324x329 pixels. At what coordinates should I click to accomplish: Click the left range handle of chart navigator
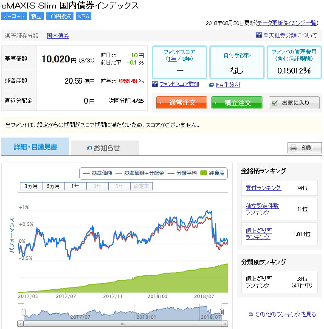(x=23, y=312)
